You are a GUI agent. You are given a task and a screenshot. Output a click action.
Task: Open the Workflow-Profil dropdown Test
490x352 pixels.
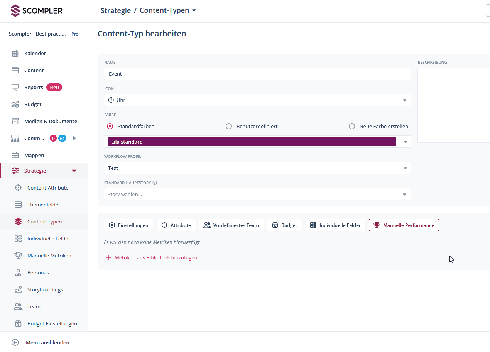(x=257, y=168)
